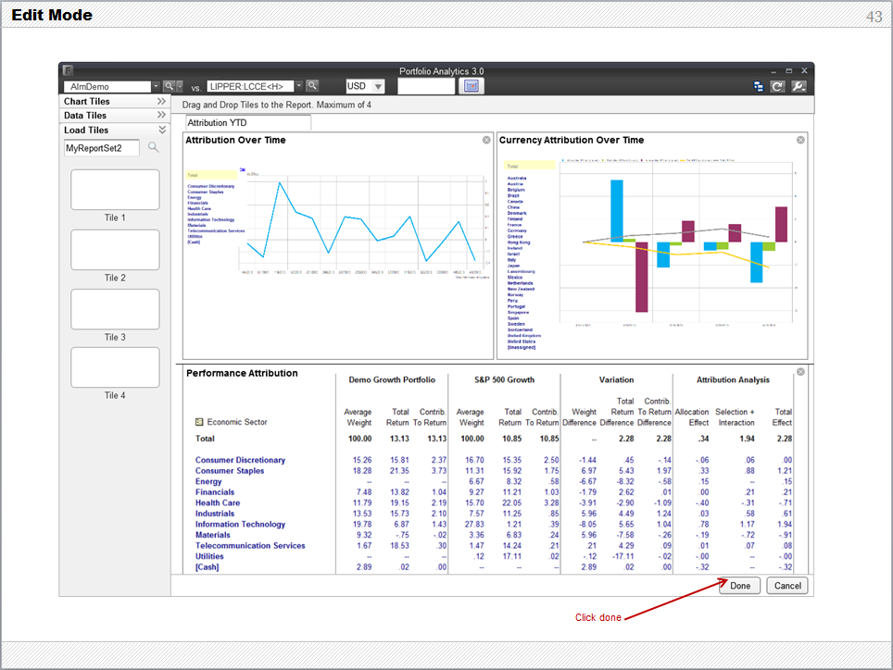Click the Data Tiles label
This screenshot has height=670, width=893.
click(85, 116)
